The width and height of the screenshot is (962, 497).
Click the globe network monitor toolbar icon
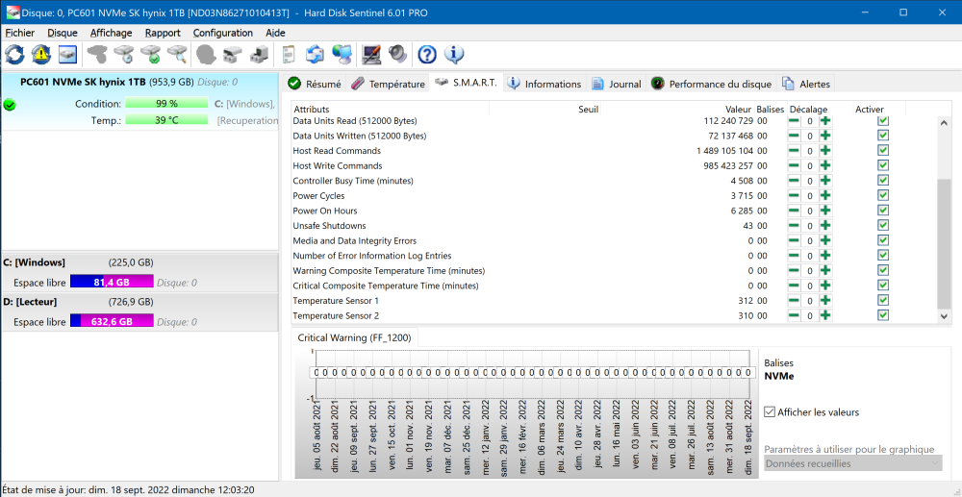point(342,54)
